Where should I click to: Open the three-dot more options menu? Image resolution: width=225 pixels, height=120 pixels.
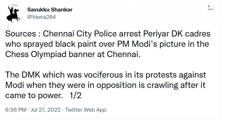coord(210,10)
